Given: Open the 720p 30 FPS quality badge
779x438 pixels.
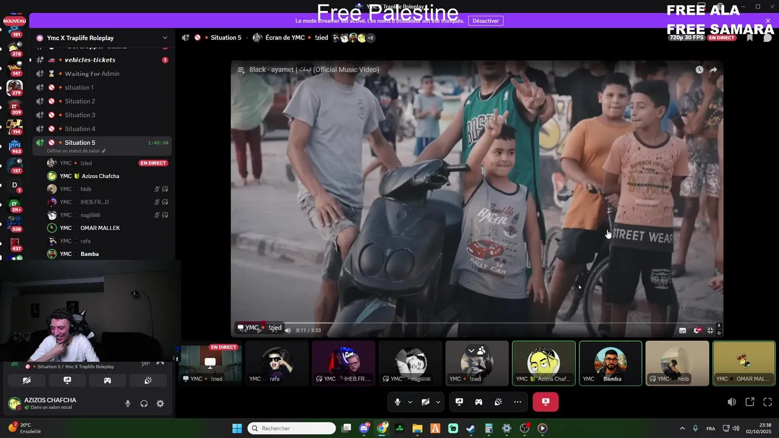Looking at the screenshot, I should 686,38.
